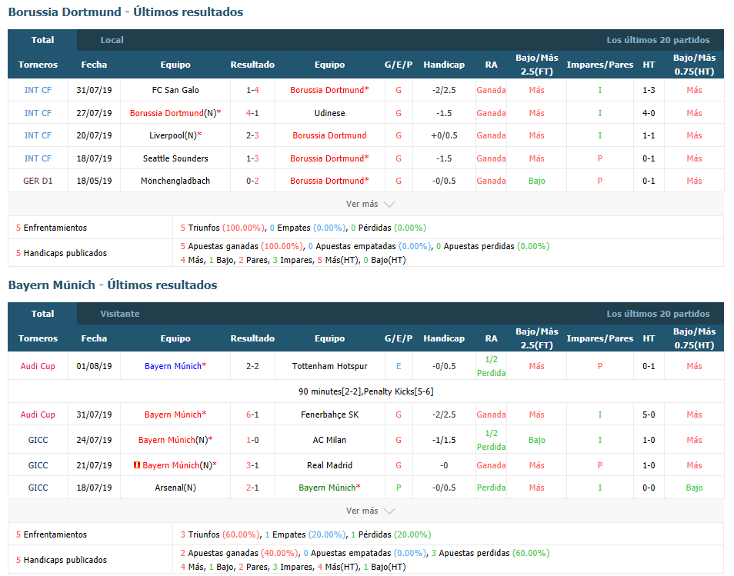734x576 pixels.
Task: Click GICC tournament for Real Madrid match
Action: click(x=38, y=465)
